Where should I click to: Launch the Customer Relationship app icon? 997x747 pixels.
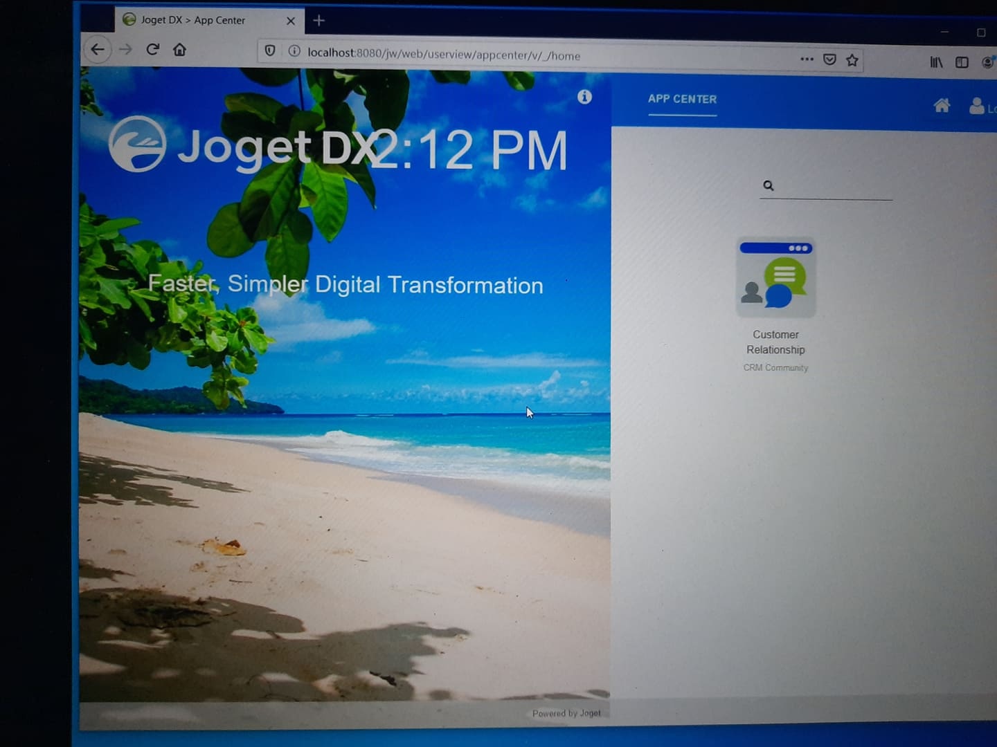(x=775, y=277)
